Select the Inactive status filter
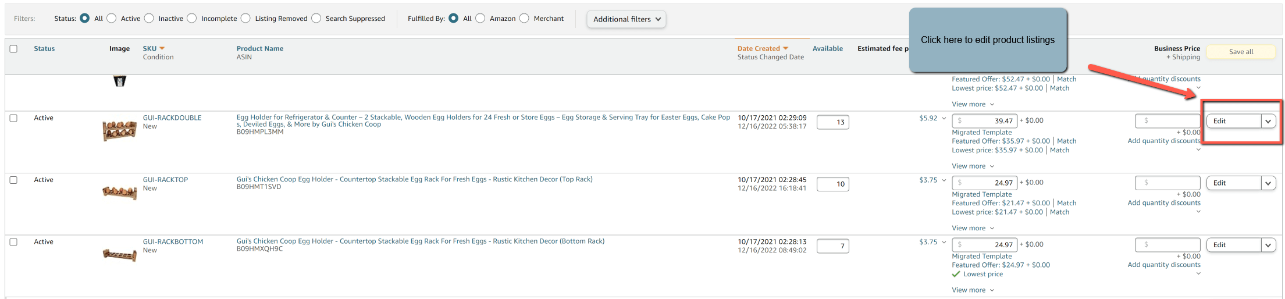Viewport: 1285px width, 299px height. (x=149, y=19)
